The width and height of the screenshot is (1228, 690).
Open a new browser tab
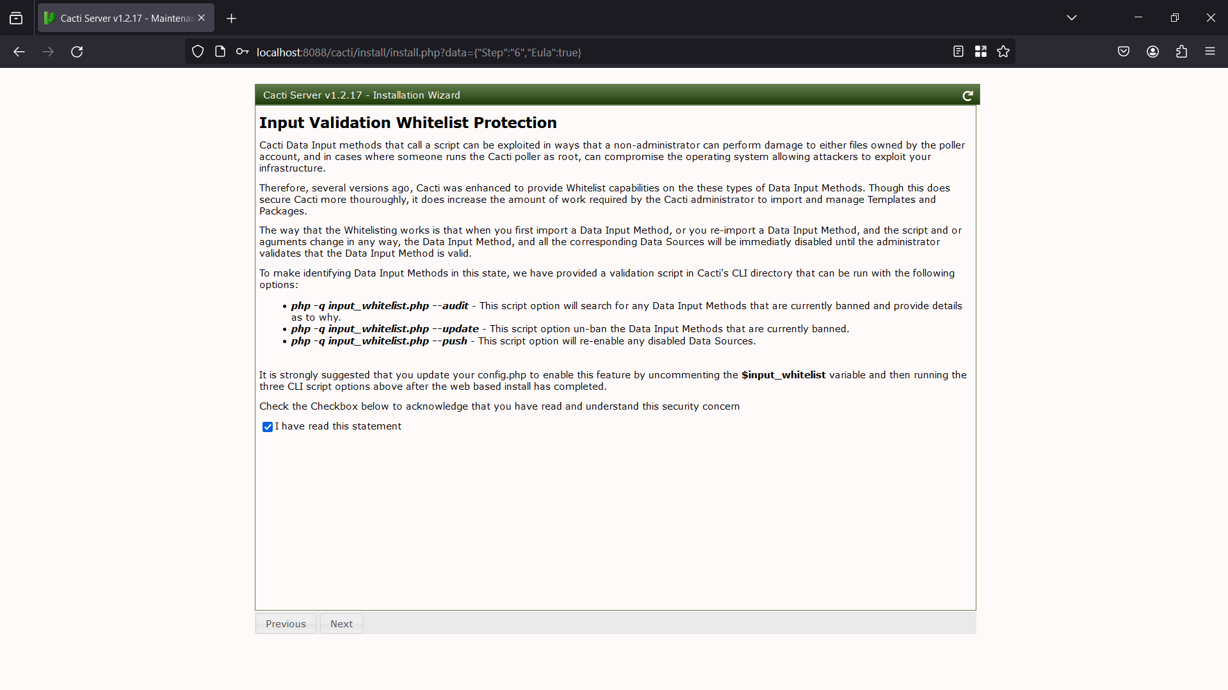[x=232, y=19]
